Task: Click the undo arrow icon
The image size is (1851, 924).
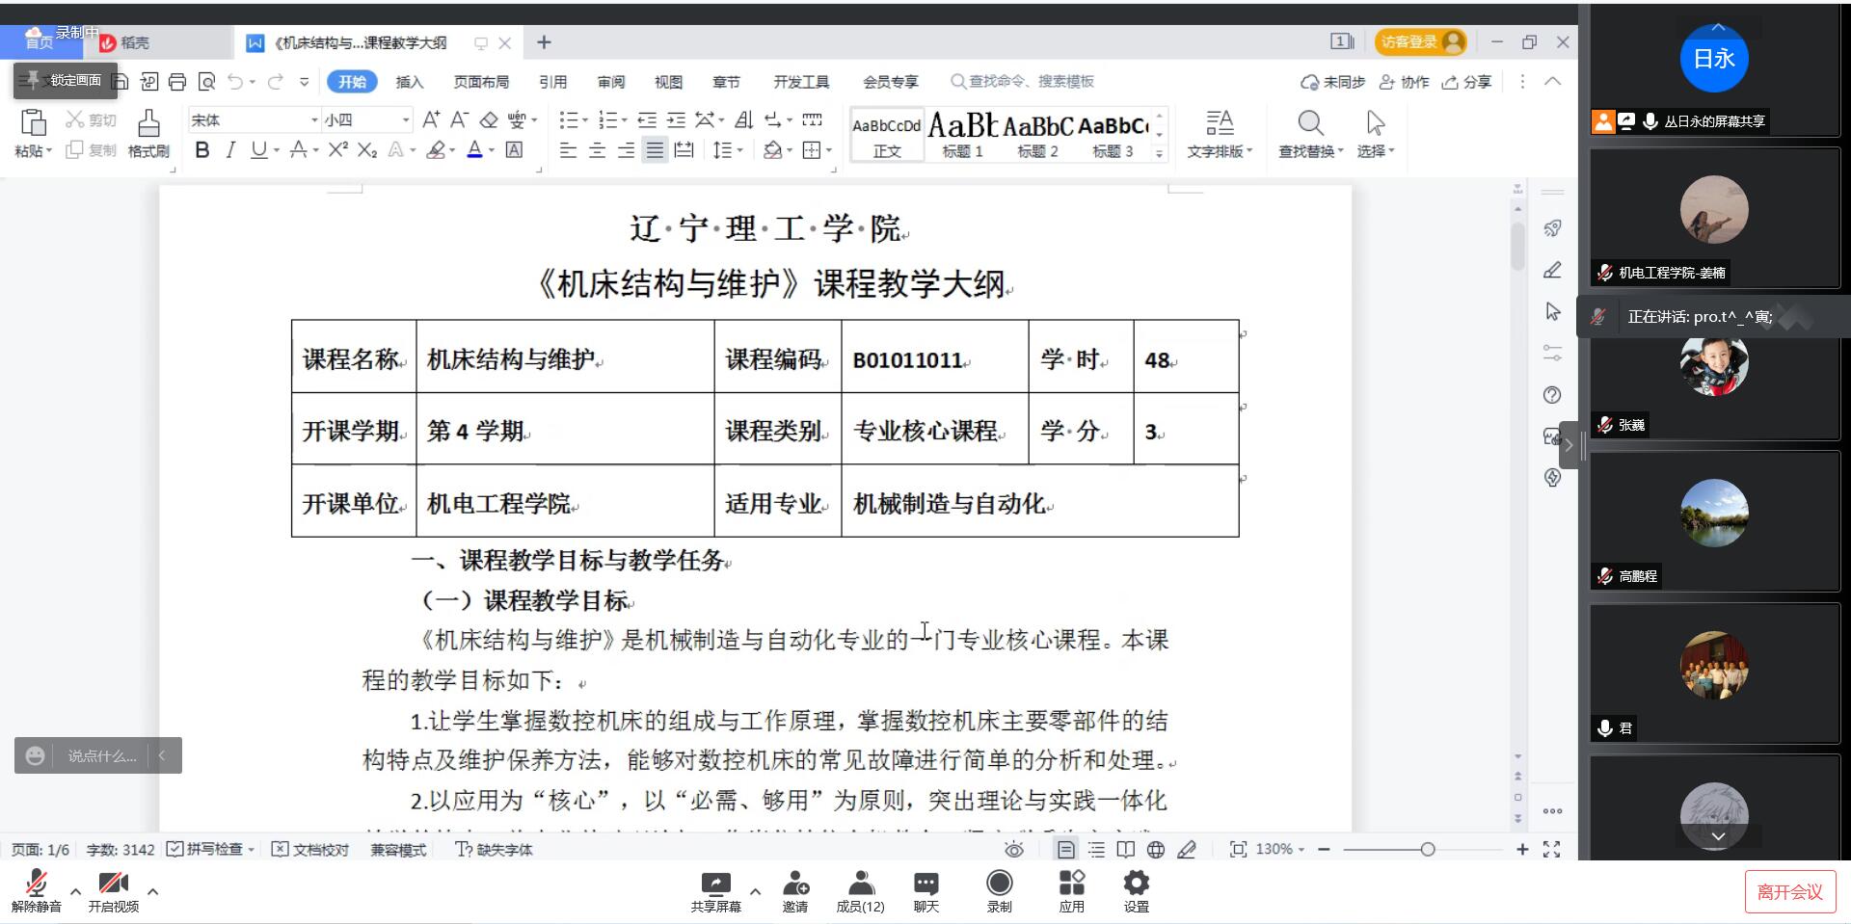Action: pyautogui.click(x=235, y=82)
